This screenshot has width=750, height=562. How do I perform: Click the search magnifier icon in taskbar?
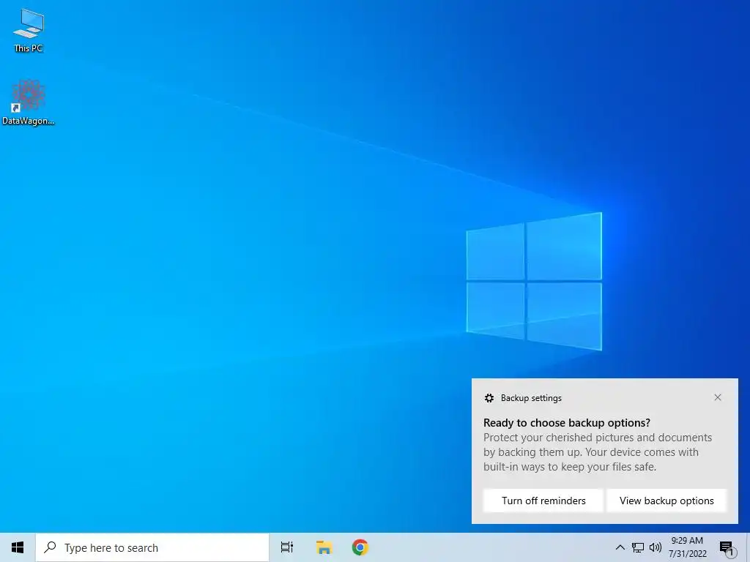51,547
